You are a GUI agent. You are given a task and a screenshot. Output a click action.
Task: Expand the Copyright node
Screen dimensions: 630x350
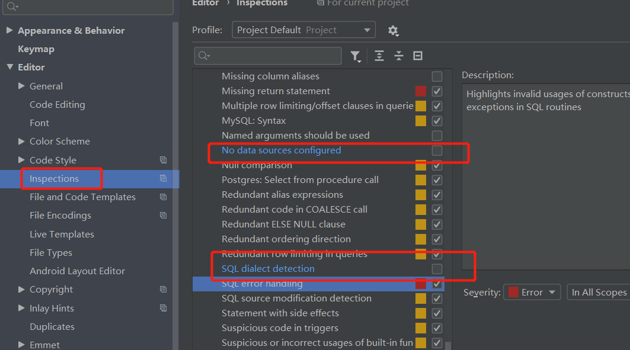coord(22,290)
